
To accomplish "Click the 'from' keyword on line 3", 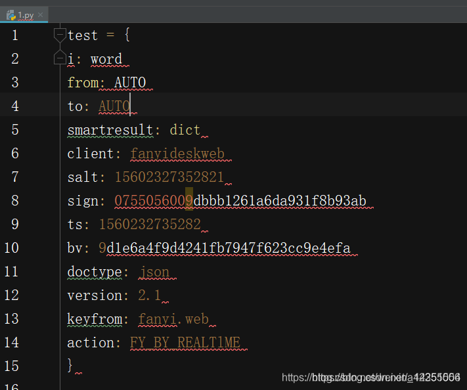I will [x=83, y=83].
